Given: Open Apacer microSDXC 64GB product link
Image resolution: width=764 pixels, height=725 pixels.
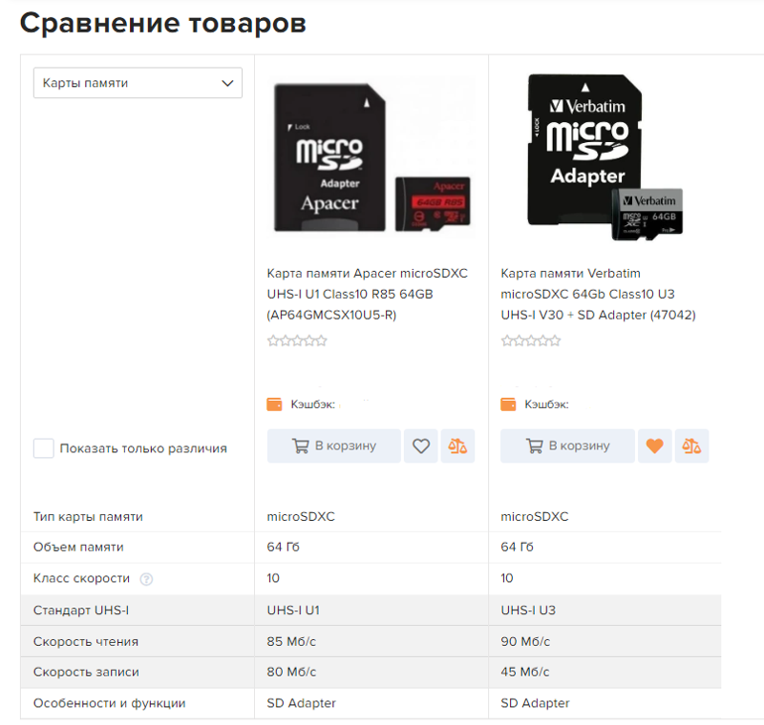Looking at the screenshot, I should click(x=368, y=294).
